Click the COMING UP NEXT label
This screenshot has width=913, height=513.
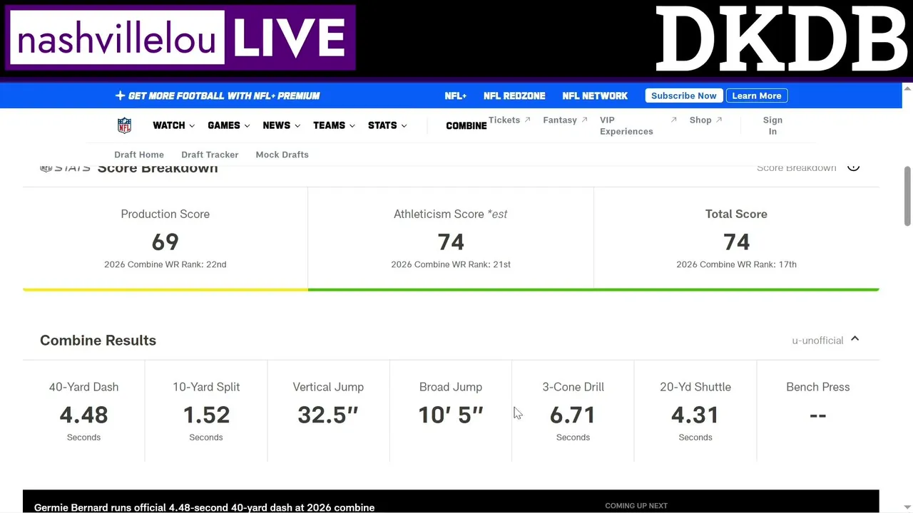point(636,506)
